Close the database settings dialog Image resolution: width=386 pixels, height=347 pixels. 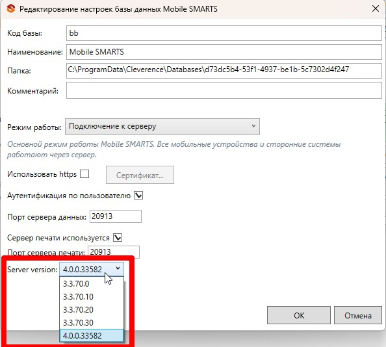376,9
